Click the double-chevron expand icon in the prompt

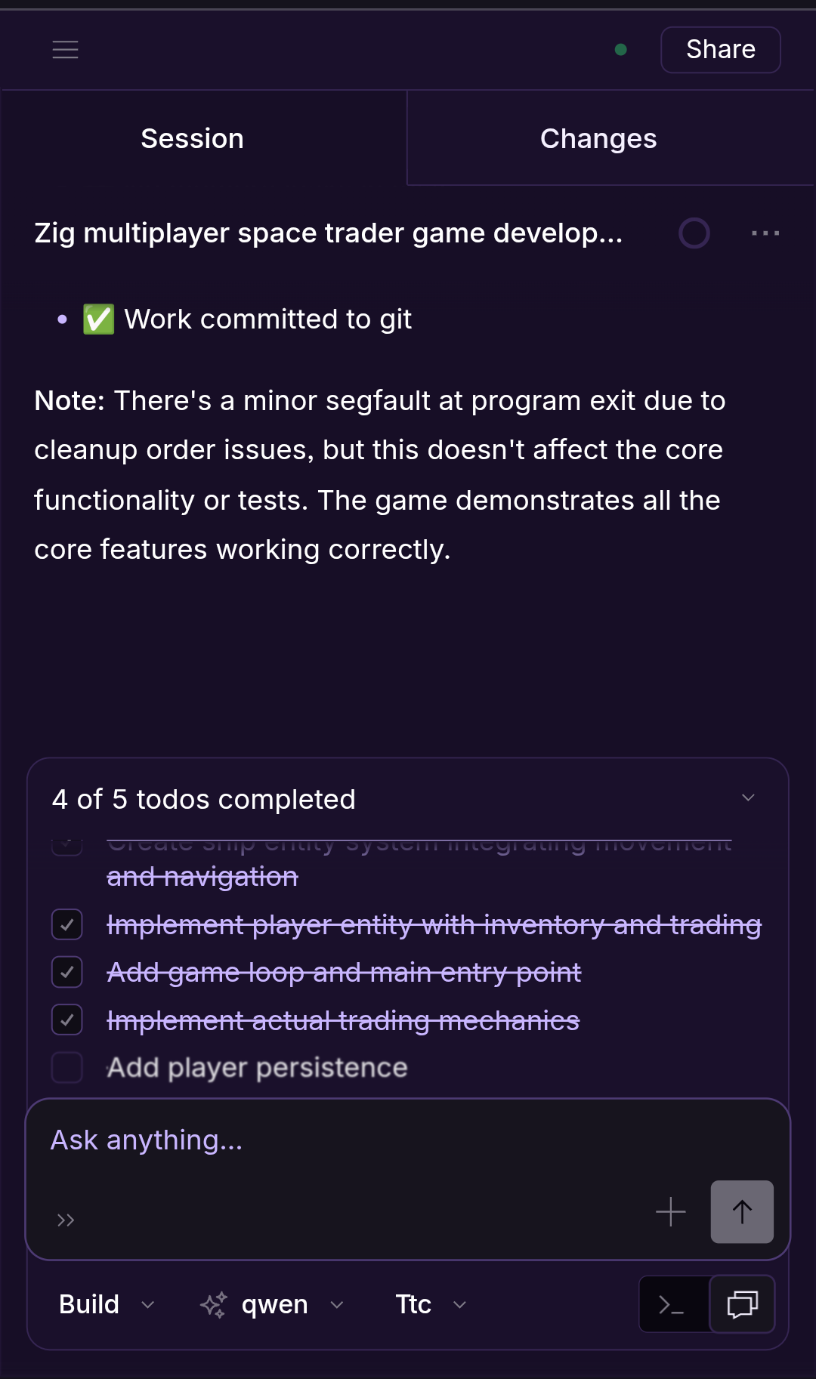tap(66, 1220)
